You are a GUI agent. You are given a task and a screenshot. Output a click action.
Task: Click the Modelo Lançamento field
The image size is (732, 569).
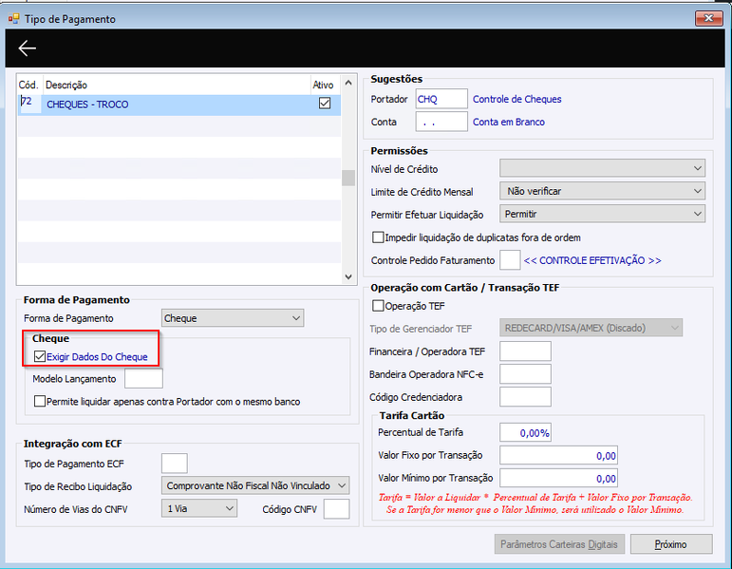[143, 379]
